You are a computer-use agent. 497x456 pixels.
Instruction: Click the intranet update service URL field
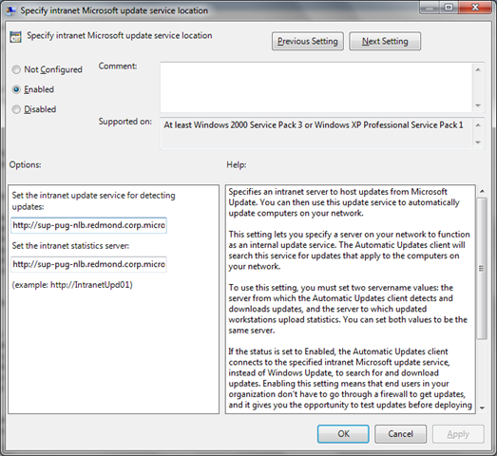(x=88, y=225)
